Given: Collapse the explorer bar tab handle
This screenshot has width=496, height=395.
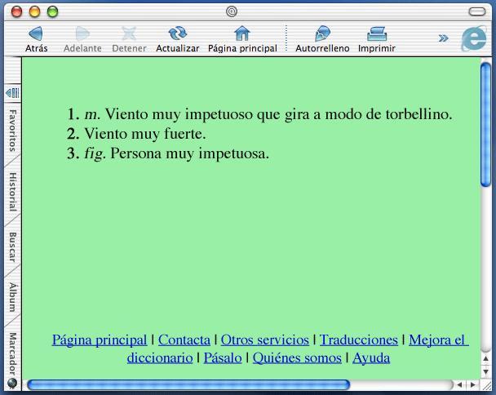Looking at the screenshot, I should click(12, 93).
